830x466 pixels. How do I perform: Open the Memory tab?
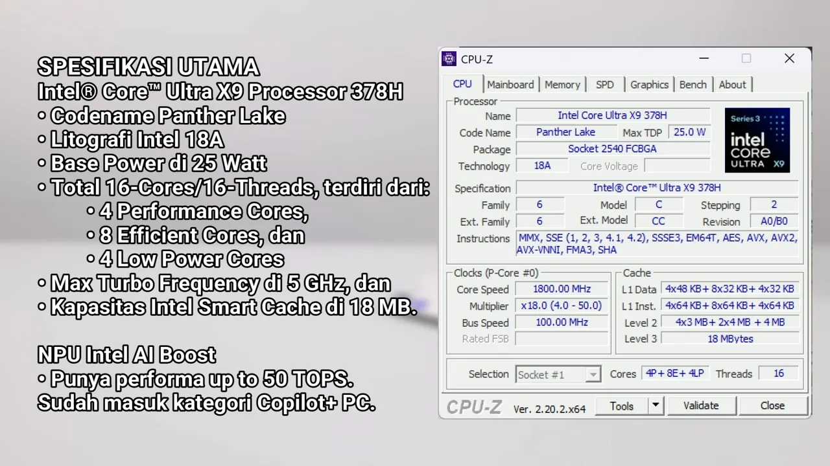562,85
